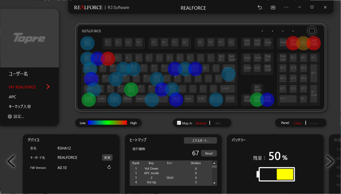Click the refresh firmware version icon
The width and height of the screenshot is (341, 194).
click(x=109, y=167)
